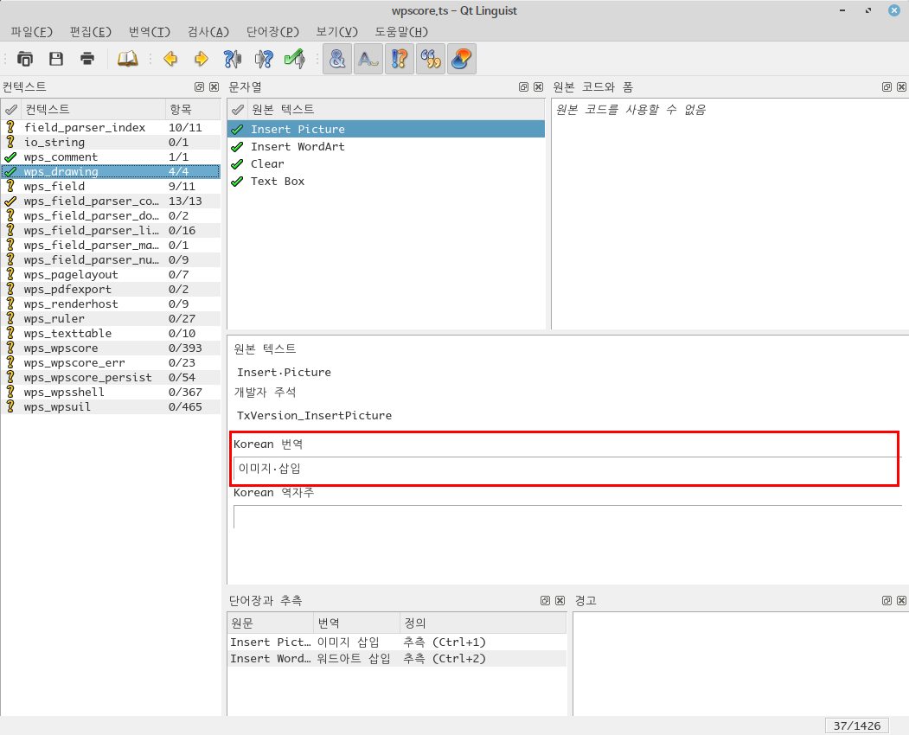The height and width of the screenshot is (735, 909).
Task: Open the 번역(T) menu
Action: (x=150, y=32)
